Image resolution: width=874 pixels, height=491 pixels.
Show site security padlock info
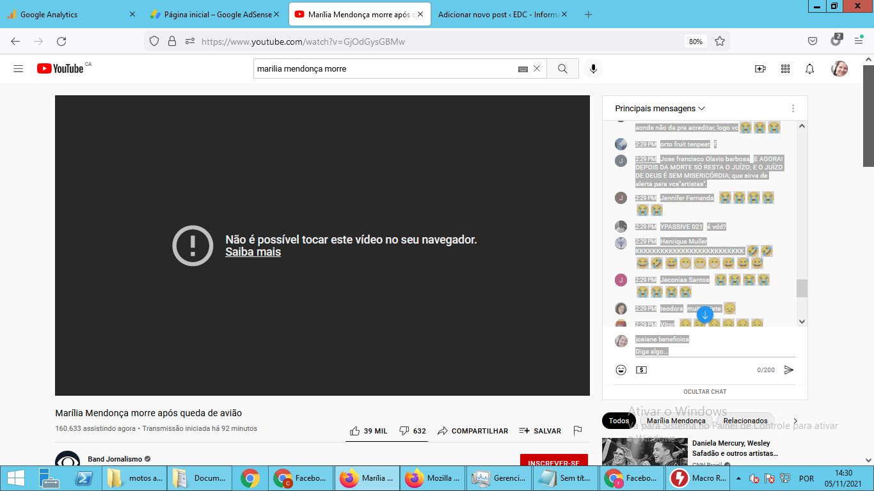tap(171, 42)
